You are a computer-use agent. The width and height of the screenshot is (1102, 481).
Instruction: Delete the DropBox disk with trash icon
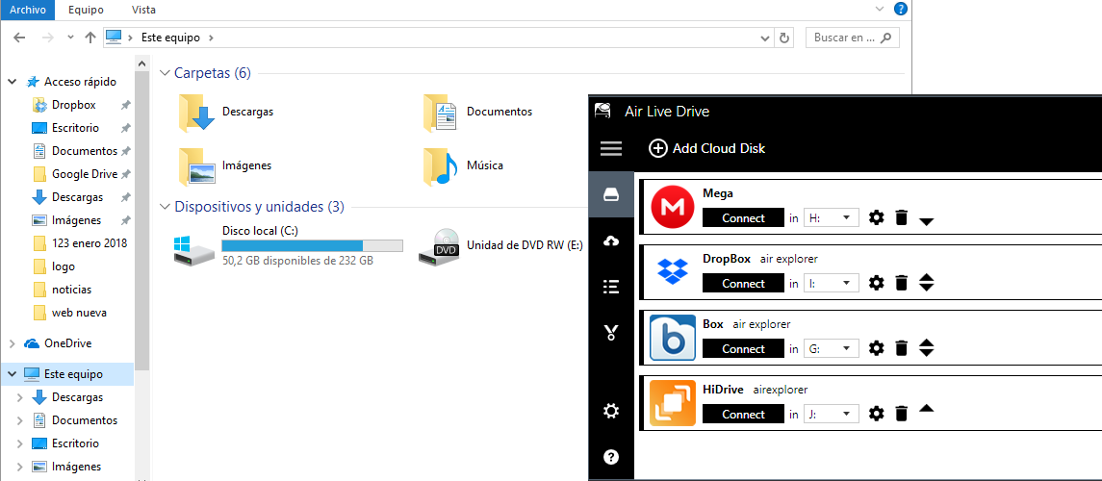pyautogui.click(x=902, y=283)
